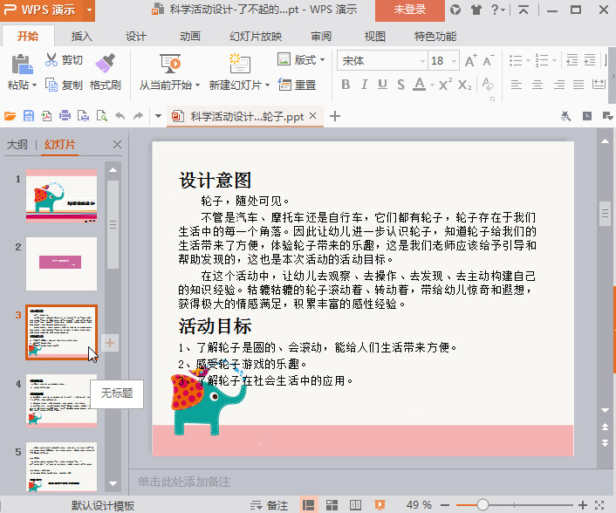Open font color dropdown arrow

[432, 85]
